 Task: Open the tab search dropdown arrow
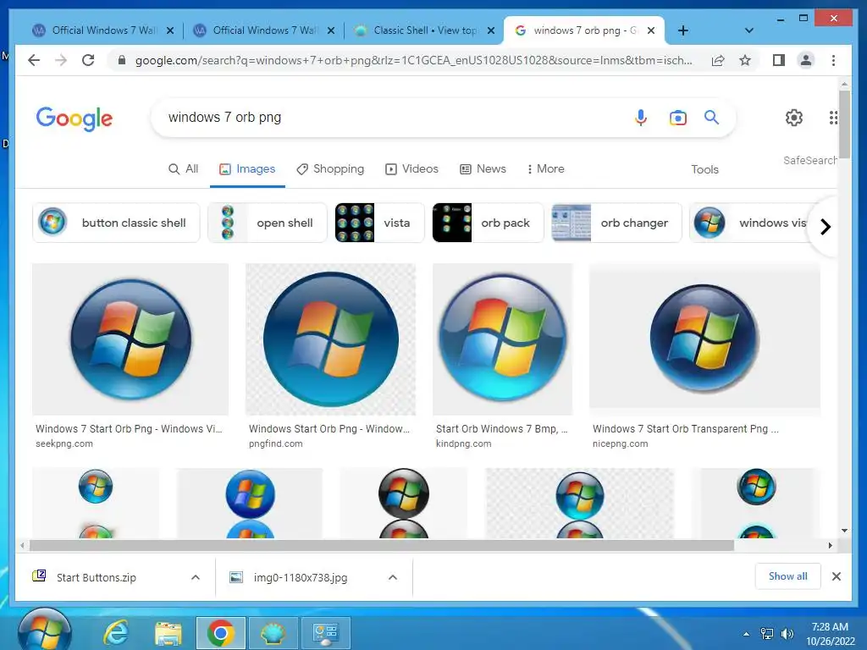coord(748,30)
